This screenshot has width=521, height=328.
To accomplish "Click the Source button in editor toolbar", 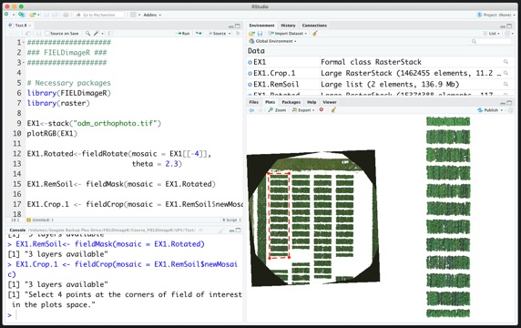I will pyautogui.click(x=217, y=33).
